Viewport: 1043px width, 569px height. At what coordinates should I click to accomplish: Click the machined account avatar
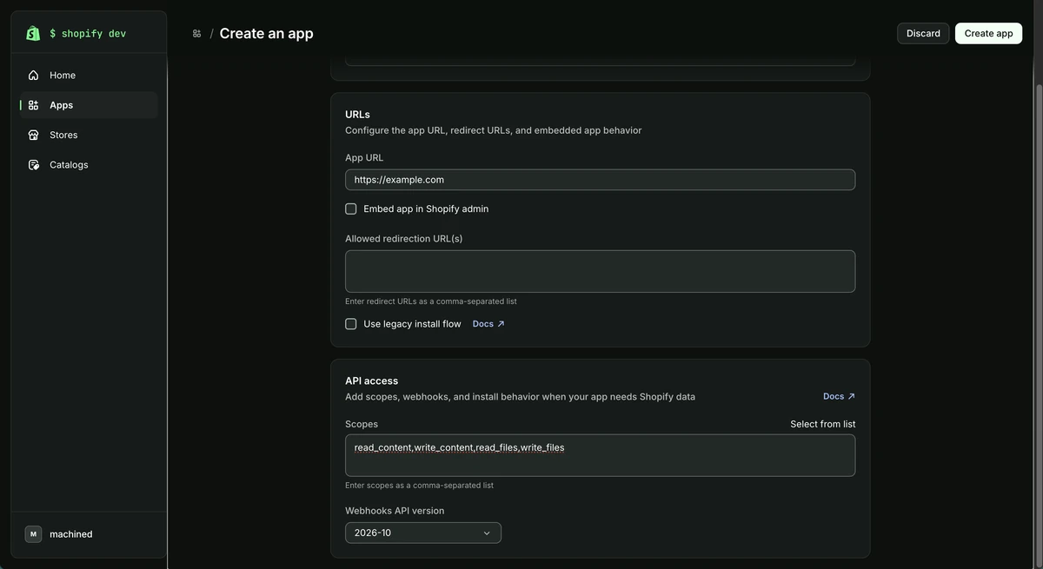tap(33, 534)
